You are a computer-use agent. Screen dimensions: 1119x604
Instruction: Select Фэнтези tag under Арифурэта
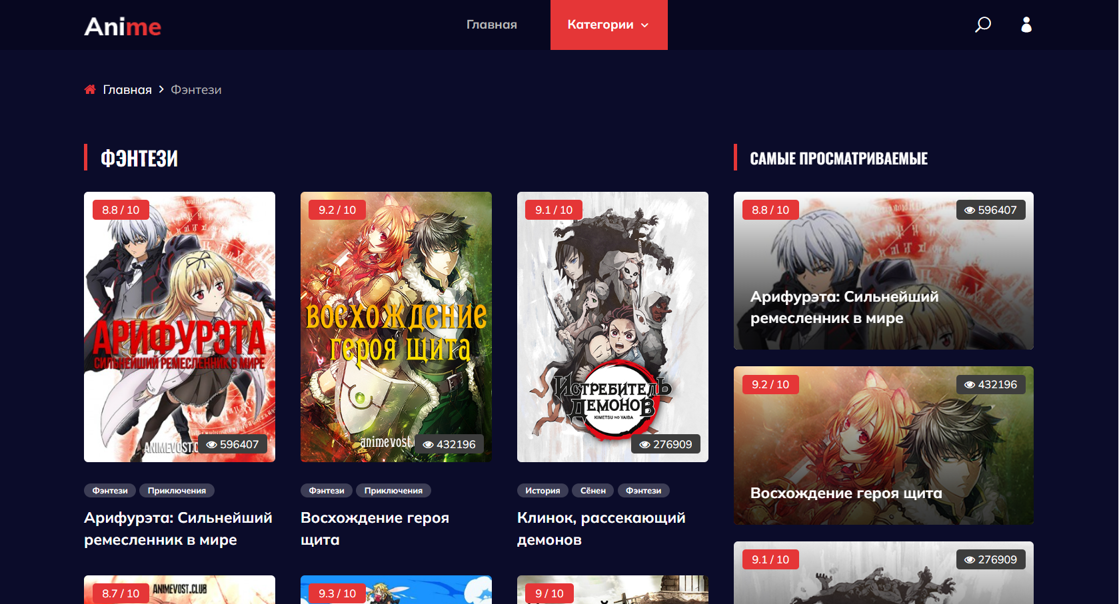pos(110,491)
